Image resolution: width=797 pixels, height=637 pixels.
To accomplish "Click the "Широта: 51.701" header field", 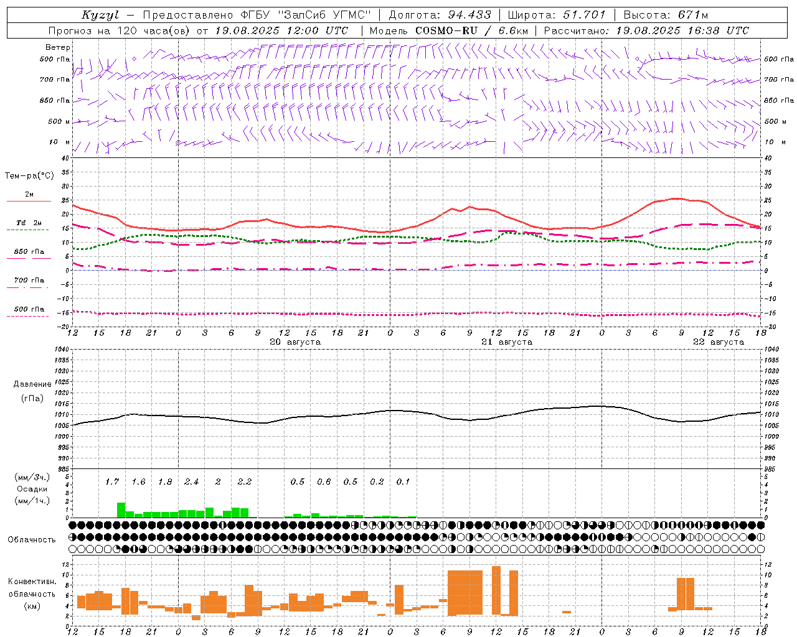I will click(x=557, y=15).
